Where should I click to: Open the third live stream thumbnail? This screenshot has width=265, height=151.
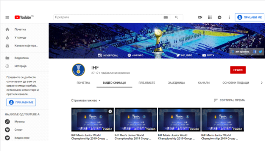pyautogui.click(x=179, y=120)
